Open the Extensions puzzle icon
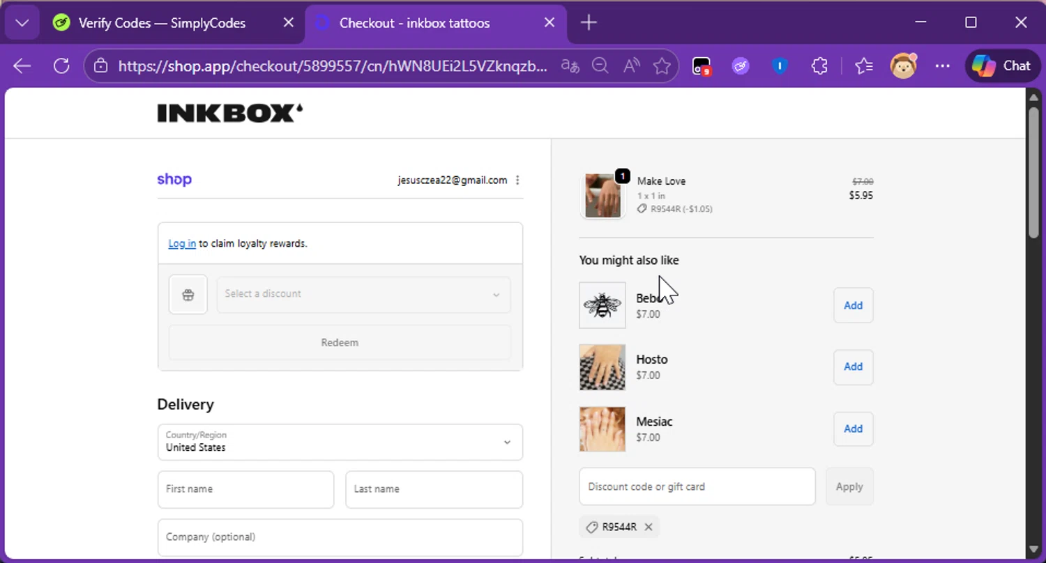Image resolution: width=1046 pixels, height=563 pixels. click(x=819, y=66)
